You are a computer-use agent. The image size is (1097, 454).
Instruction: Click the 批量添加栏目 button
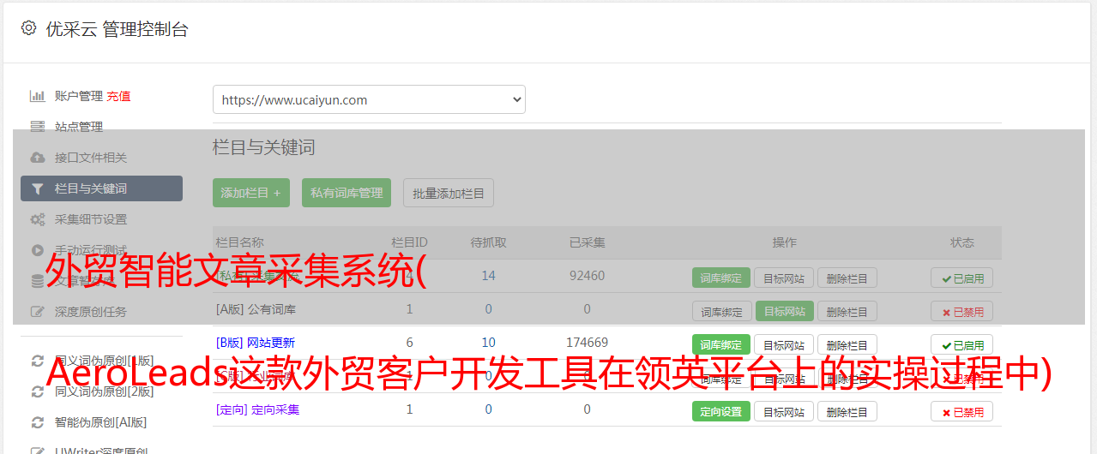449,193
